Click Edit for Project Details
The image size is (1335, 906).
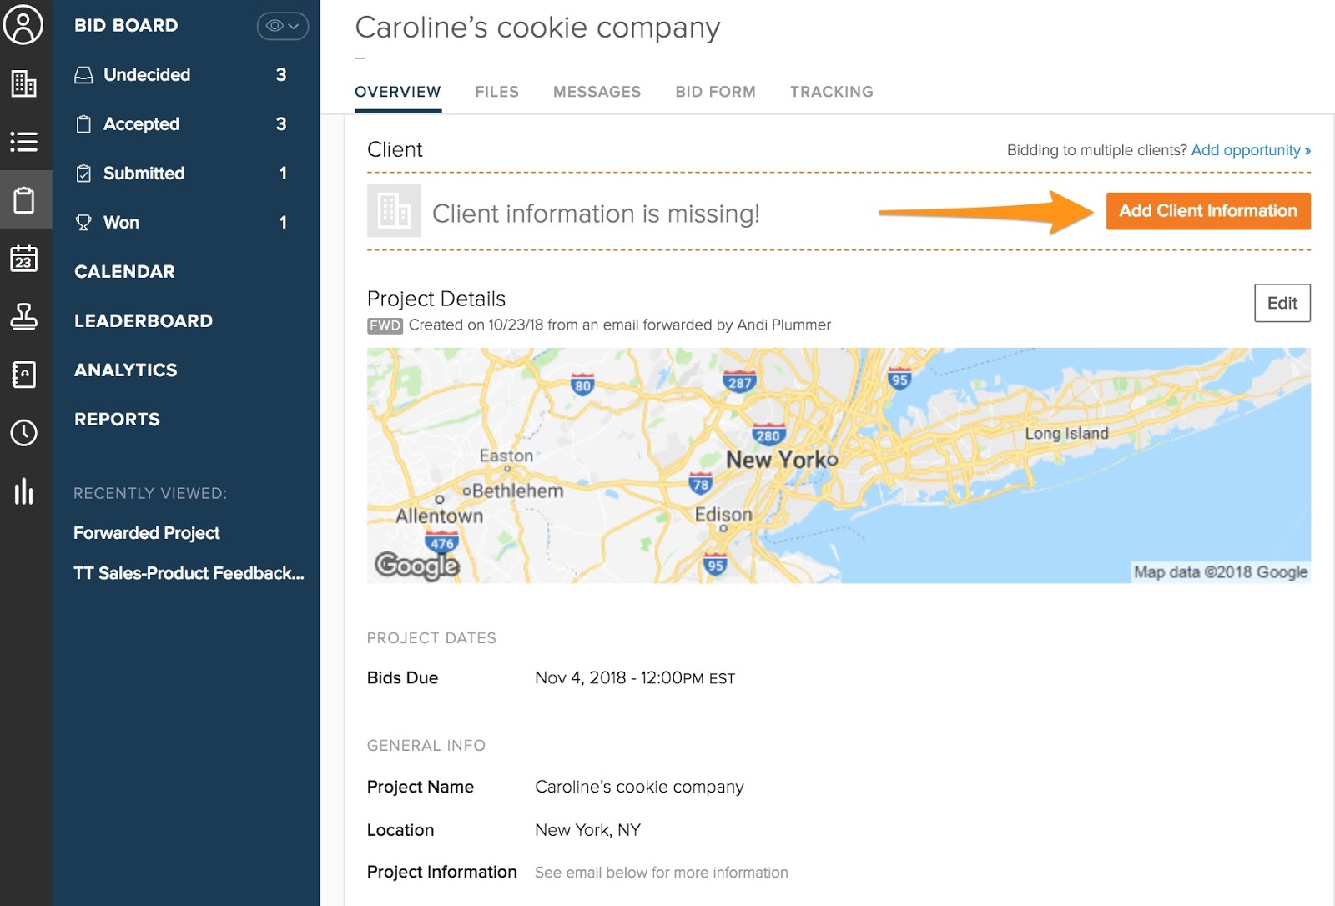tap(1282, 303)
